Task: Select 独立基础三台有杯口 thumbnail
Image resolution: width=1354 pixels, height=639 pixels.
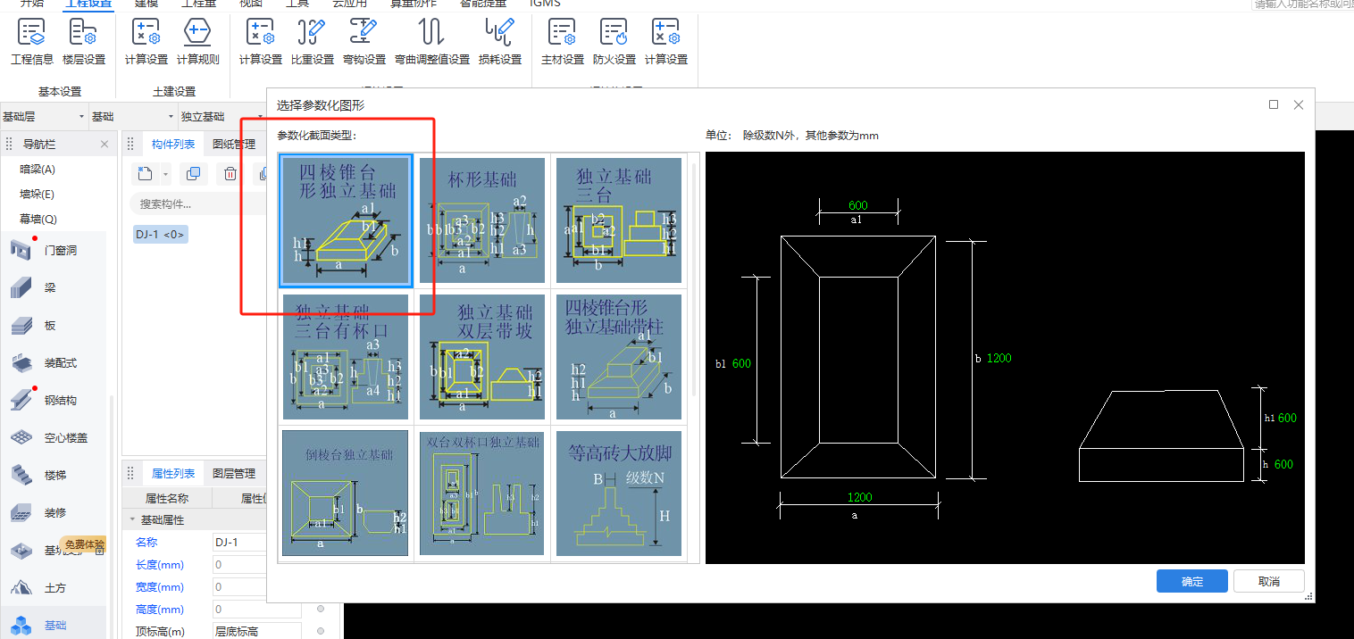Action: (346, 357)
